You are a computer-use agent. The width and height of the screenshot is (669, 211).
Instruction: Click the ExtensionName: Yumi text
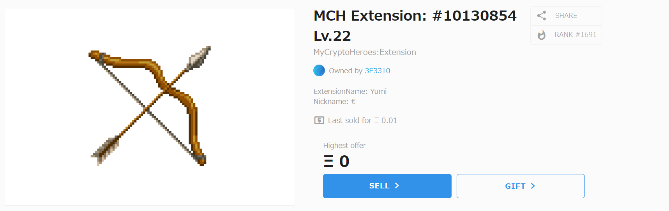click(x=350, y=91)
